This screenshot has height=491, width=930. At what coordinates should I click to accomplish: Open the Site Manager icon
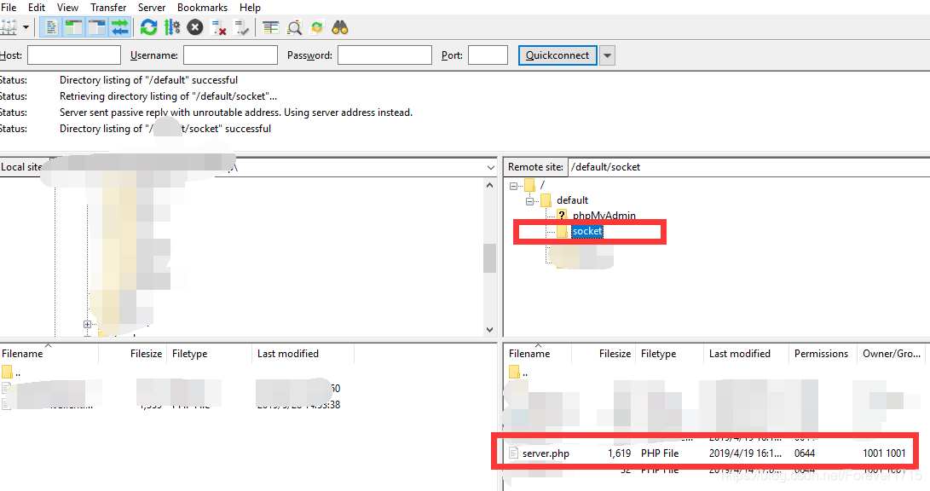9,27
